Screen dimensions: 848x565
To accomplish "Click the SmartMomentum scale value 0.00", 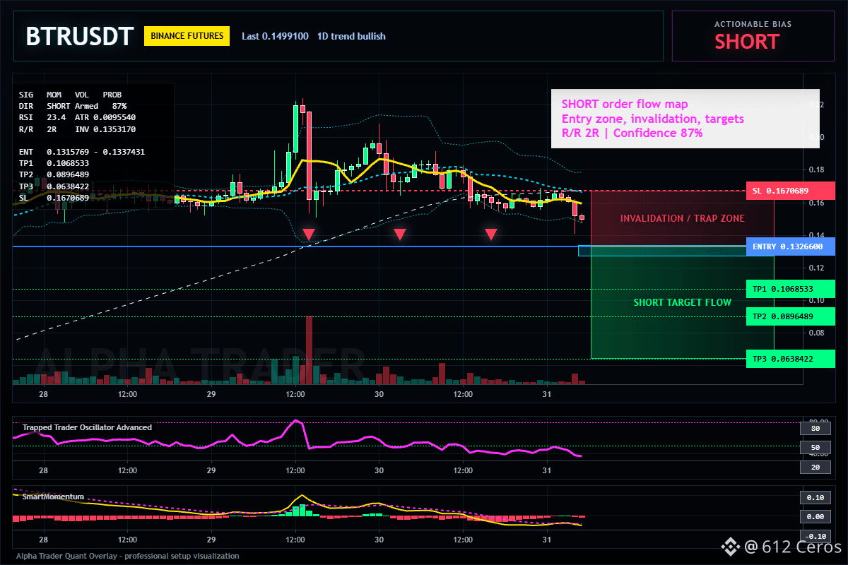I will 815,517.
